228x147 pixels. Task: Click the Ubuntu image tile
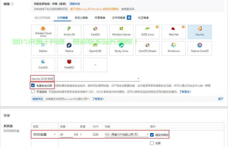200,32
